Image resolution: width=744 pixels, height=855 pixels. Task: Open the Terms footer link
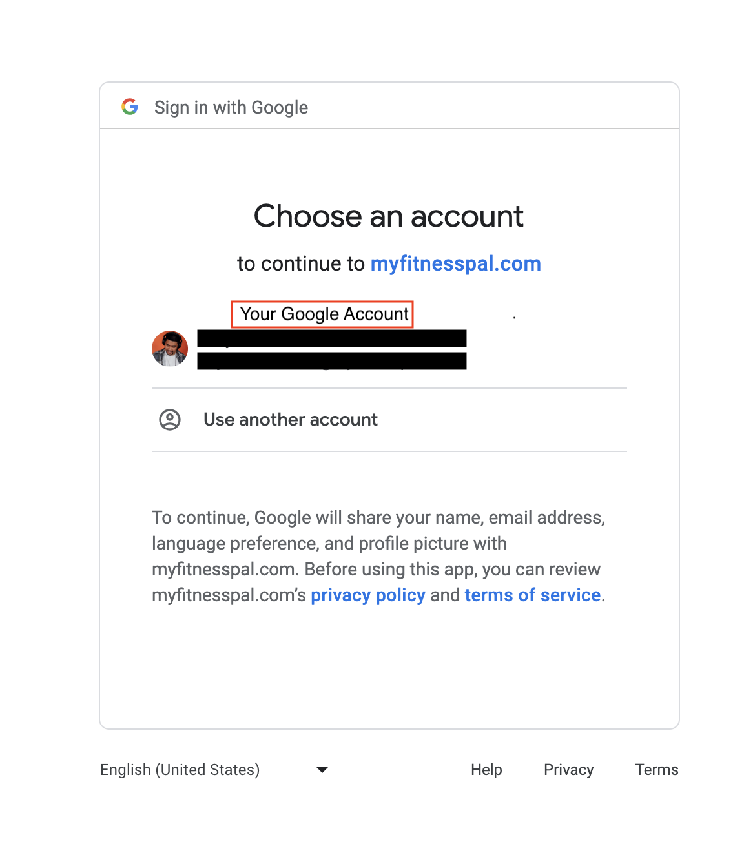tap(657, 769)
